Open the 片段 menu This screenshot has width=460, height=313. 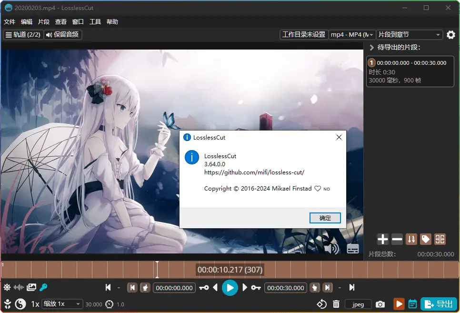point(44,22)
